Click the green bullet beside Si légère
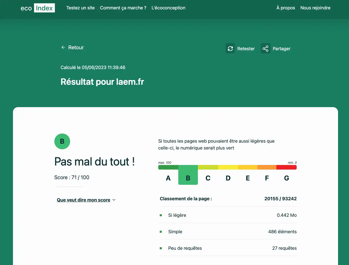The height and width of the screenshot is (265, 349). click(x=161, y=215)
